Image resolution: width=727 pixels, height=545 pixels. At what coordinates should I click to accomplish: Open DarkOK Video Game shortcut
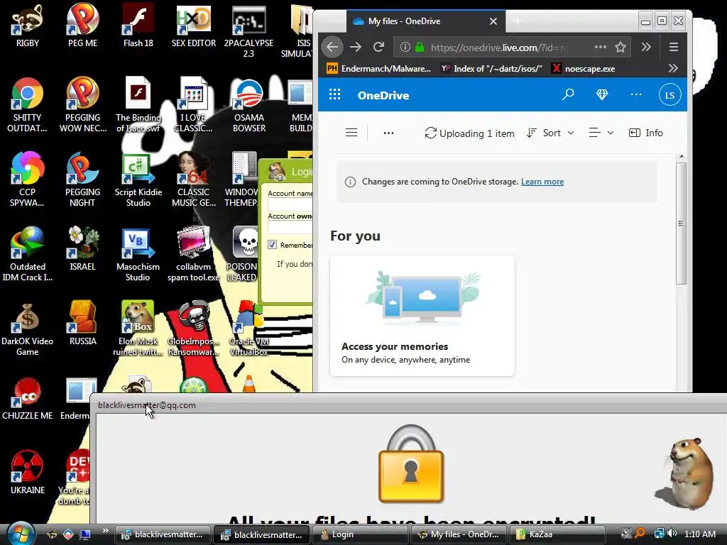28,329
